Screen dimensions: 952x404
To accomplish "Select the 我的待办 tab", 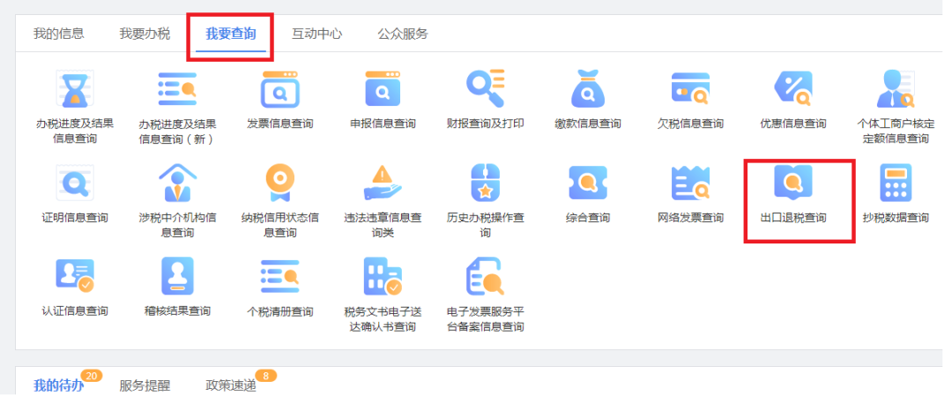I will [58, 385].
